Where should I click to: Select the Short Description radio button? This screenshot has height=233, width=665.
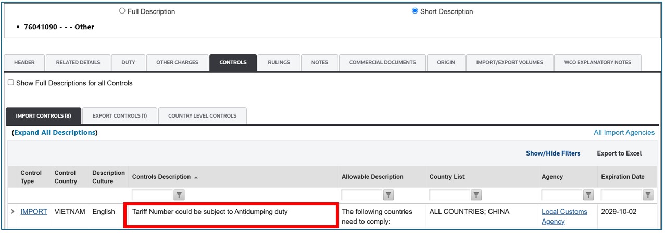tap(415, 11)
